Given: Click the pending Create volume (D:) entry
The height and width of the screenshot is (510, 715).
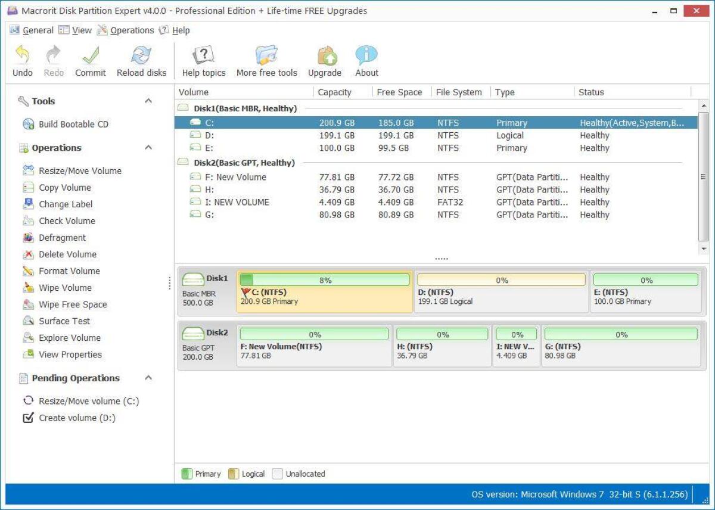Looking at the screenshot, I should (x=72, y=418).
